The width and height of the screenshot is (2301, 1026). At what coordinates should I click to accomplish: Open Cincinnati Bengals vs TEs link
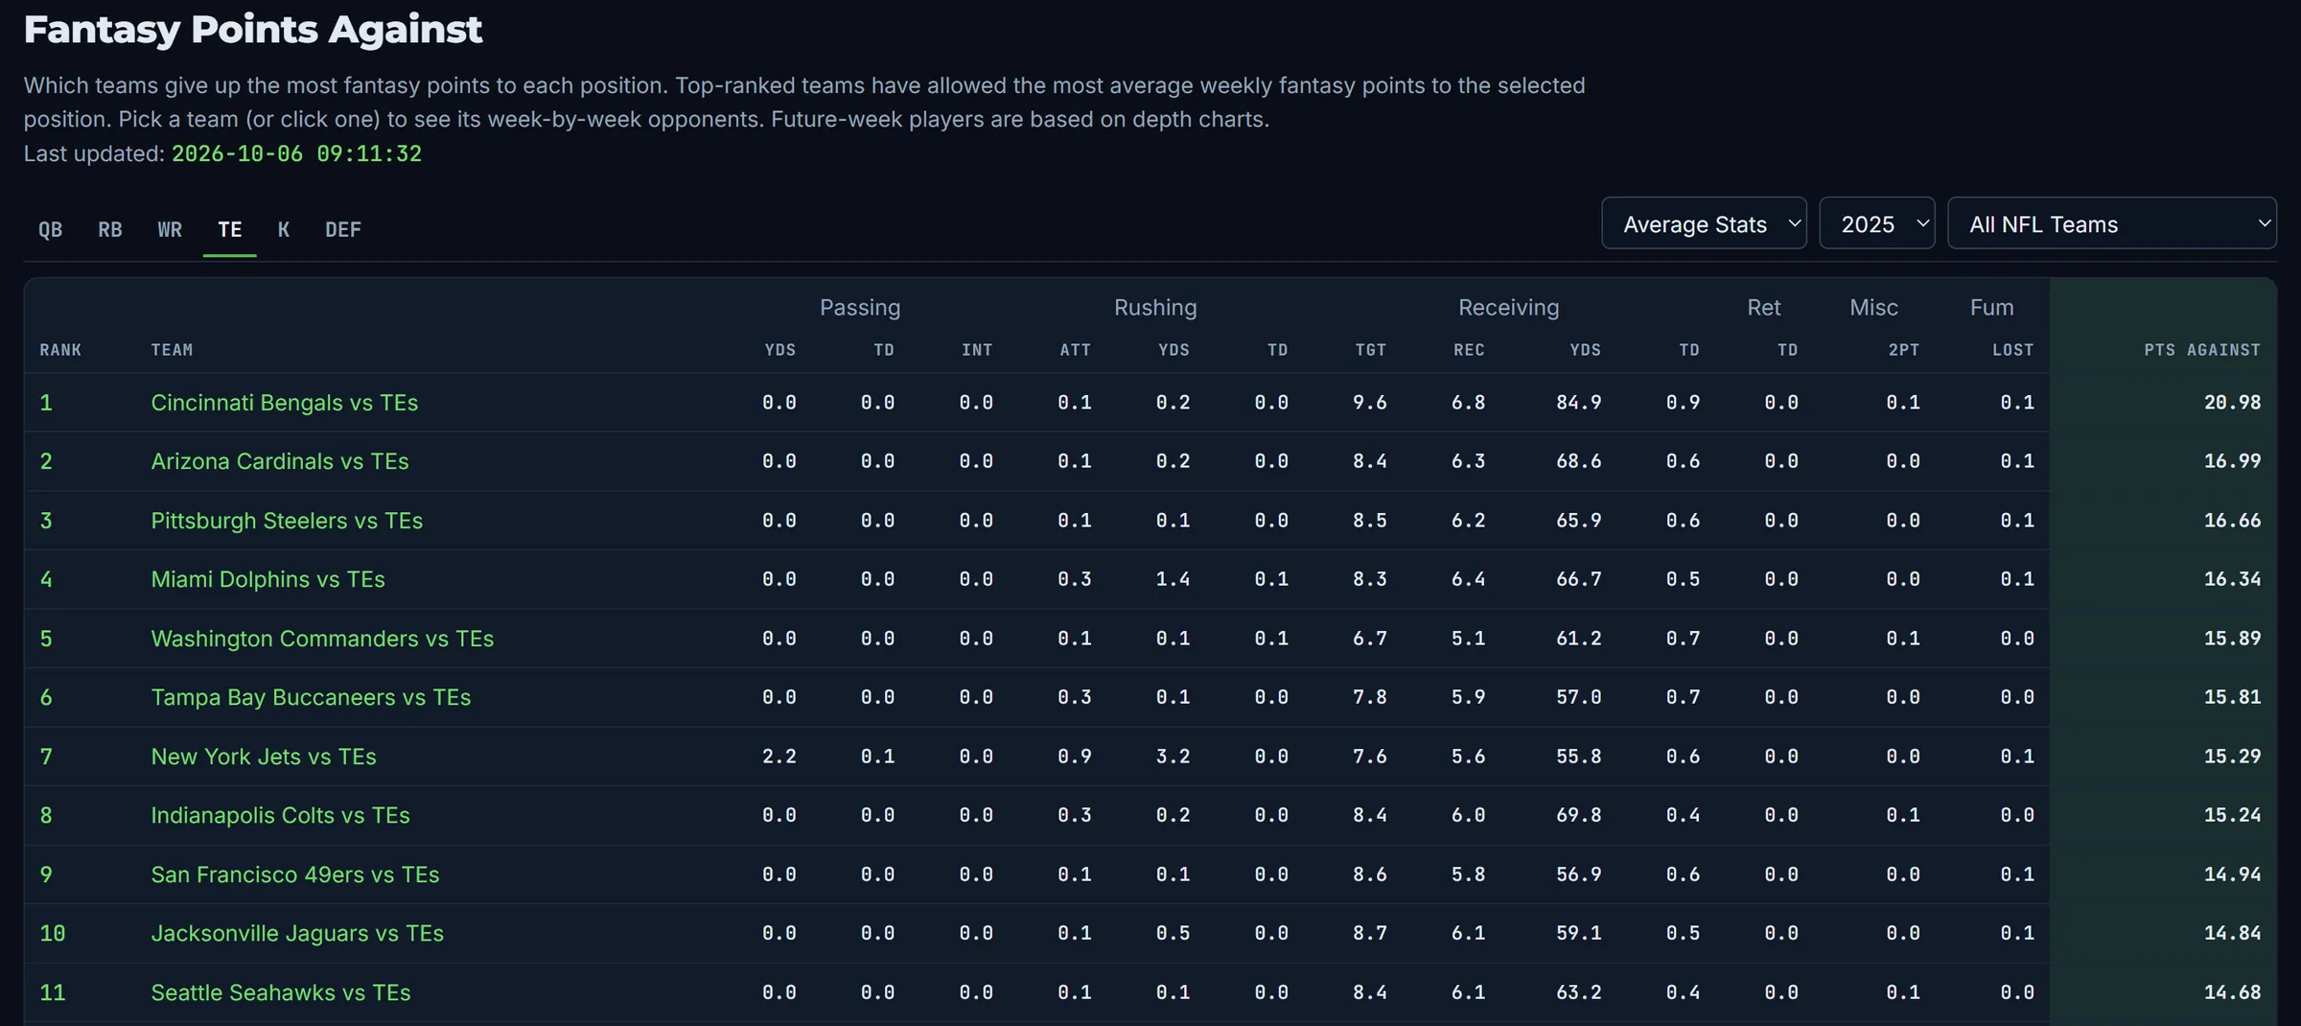(285, 403)
